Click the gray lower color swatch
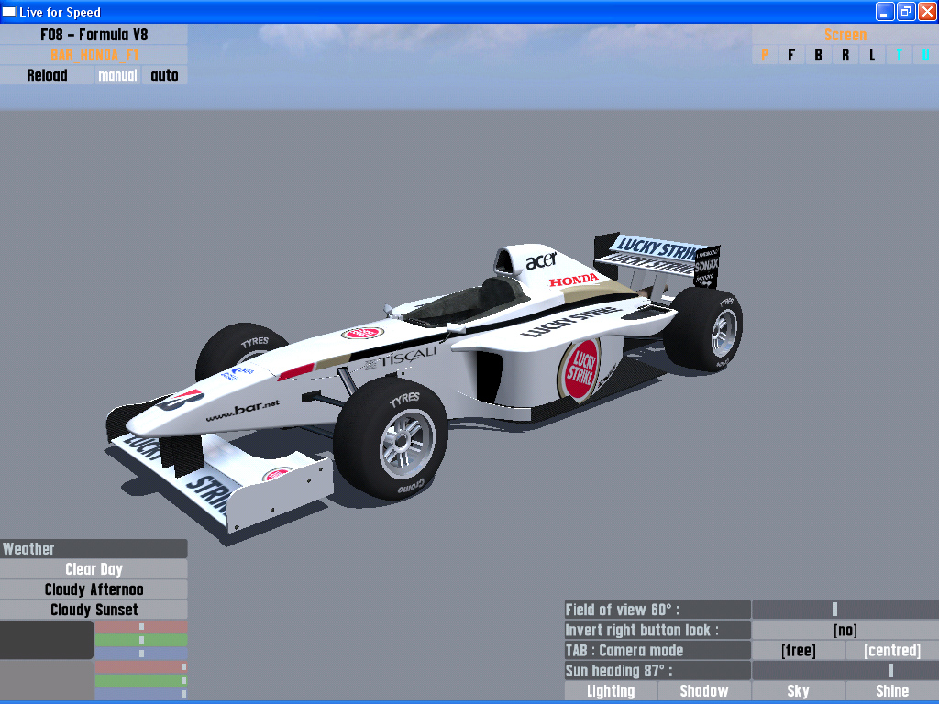The image size is (939, 704). (x=47, y=681)
